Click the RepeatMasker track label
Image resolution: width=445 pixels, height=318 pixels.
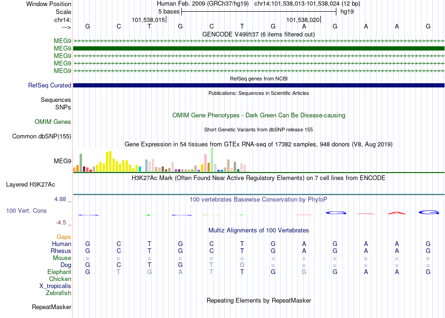[x=52, y=307]
